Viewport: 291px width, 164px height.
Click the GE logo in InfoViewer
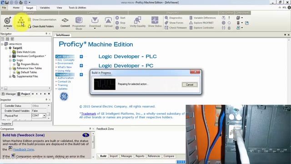[64, 96]
